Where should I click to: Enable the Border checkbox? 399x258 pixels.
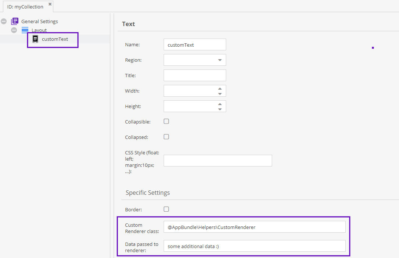click(166, 209)
